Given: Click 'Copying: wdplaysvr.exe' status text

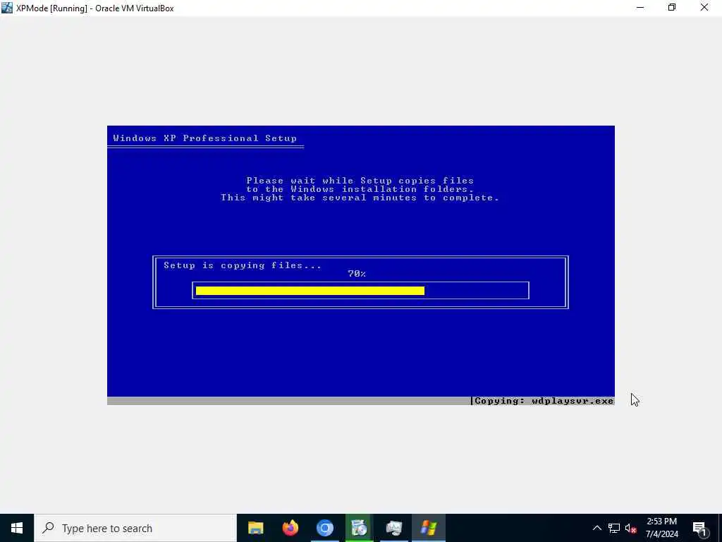Looking at the screenshot, I should (544, 401).
